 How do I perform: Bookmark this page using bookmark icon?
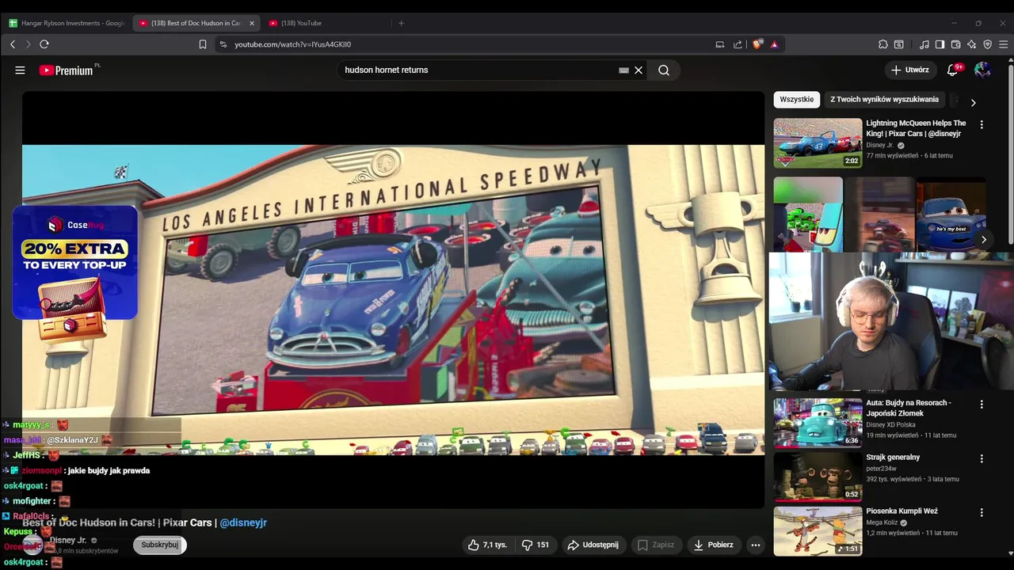pos(203,44)
